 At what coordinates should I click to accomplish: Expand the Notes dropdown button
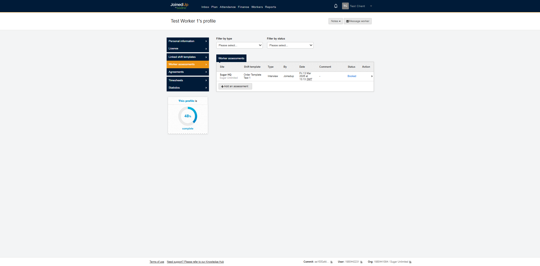(335, 21)
